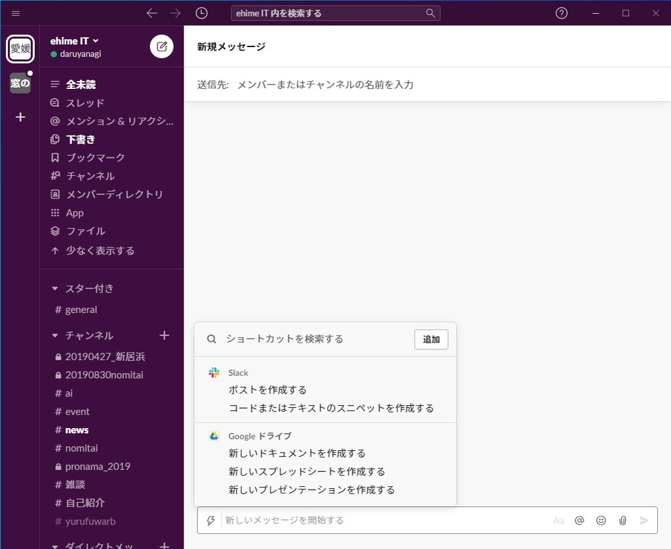Choose 新しいドキュメントを作成する shortcut

[x=296, y=452]
